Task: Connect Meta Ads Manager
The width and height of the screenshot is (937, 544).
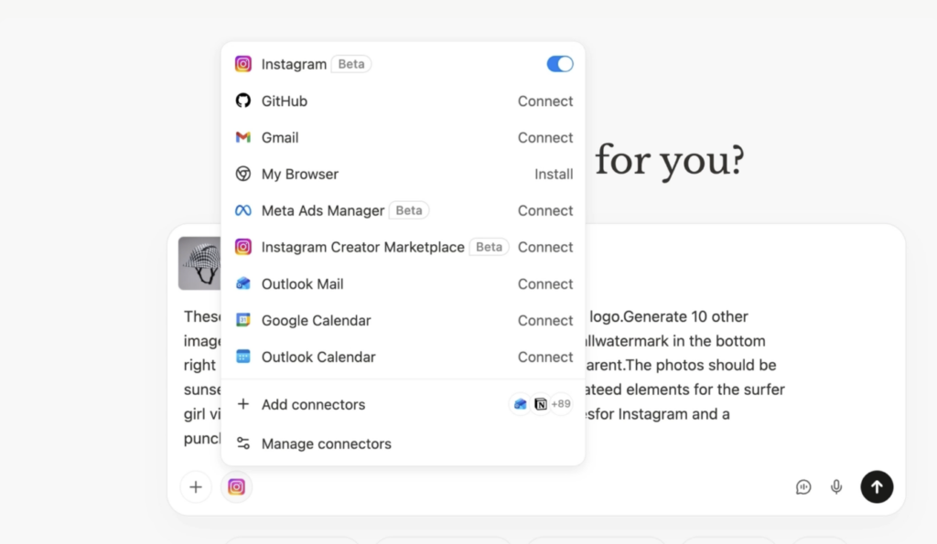Action: [x=545, y=210]
